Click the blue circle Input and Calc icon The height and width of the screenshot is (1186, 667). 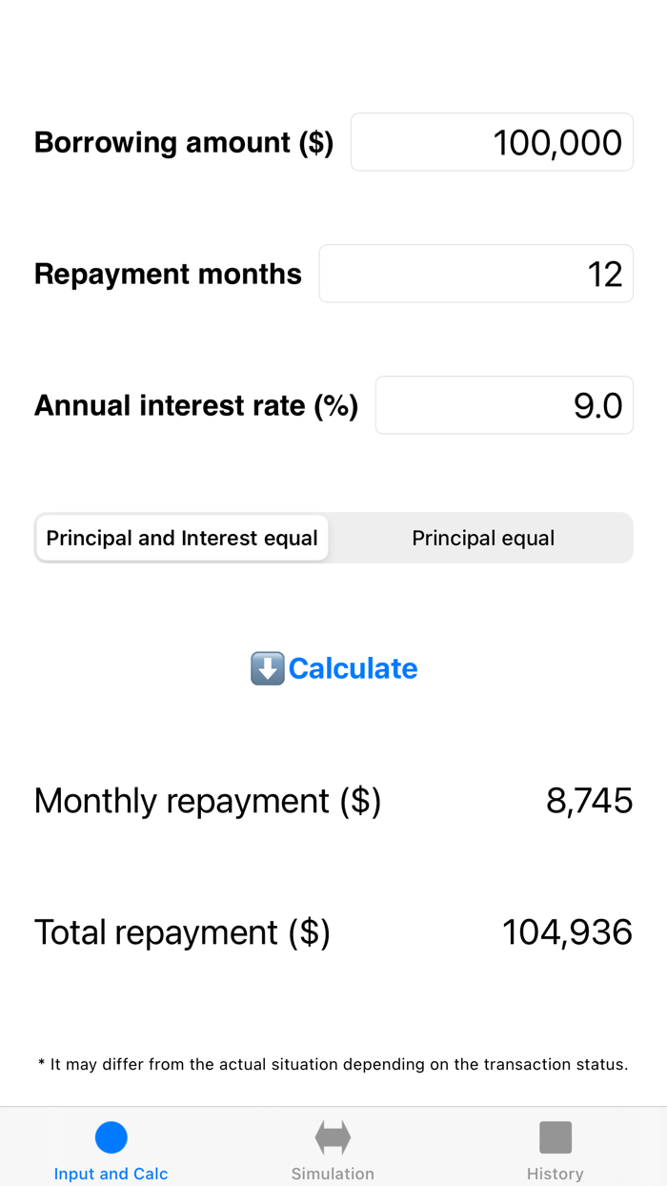(x=111, y=1136)
